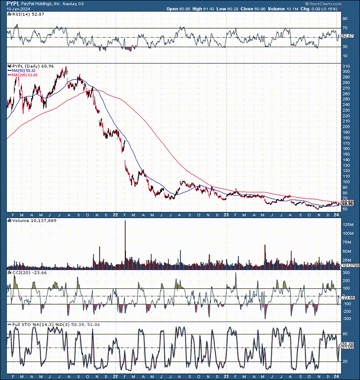Screen dimensions: 360x380
Task: Click the 125M volume axis label
Action: [348, 225]
